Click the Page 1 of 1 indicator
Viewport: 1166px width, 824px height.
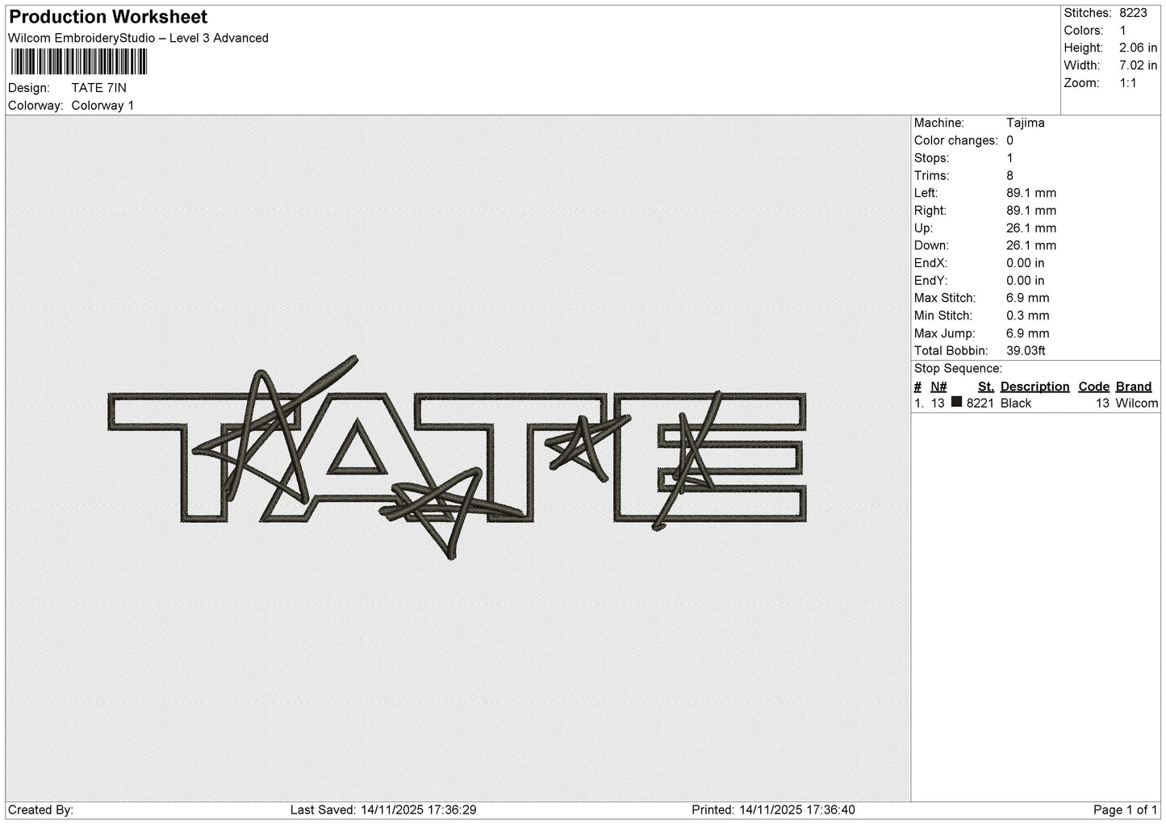click(1126, 810)
